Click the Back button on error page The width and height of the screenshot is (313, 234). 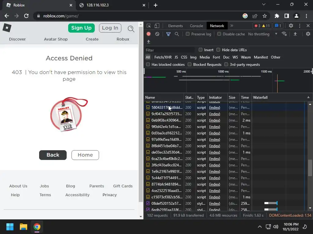click(53, 155)
